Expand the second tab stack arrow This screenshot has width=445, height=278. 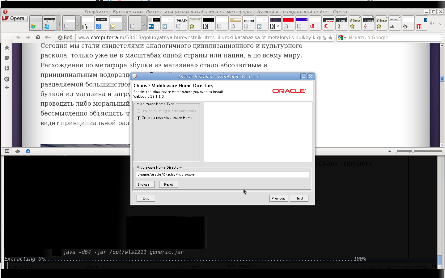pyautogui.click(x=78, y=24)
